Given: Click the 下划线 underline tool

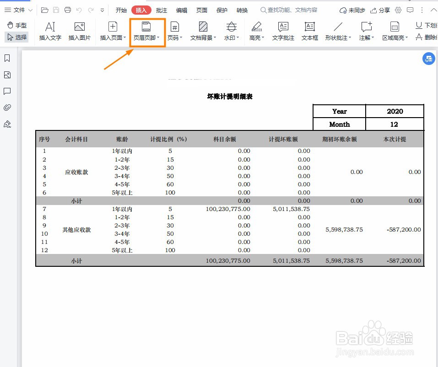Looking at the screenshot, I should point(426,26).
